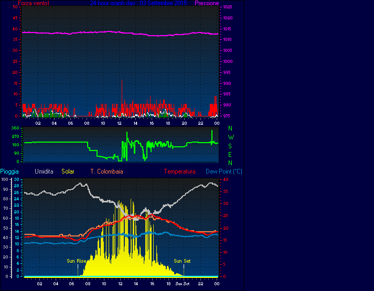Click wind direction axis value "90"

[x=16, y=153]
